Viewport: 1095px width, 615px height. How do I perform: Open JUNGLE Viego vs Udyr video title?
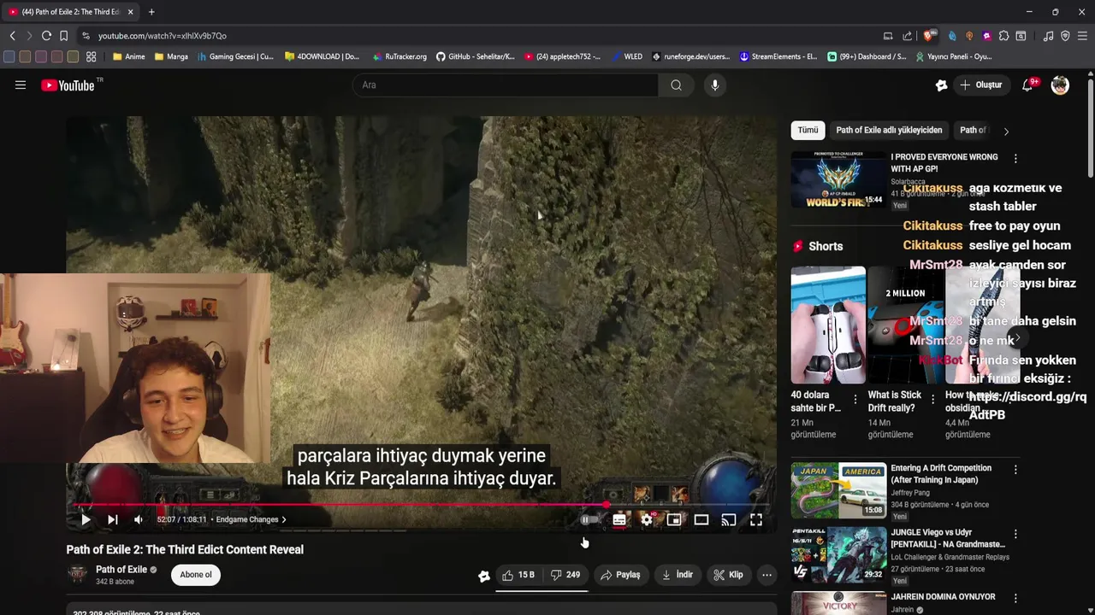[x=948, y=538]
